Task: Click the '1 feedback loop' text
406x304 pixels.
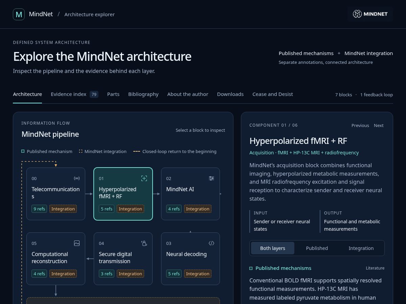Action: pos(377,95)
